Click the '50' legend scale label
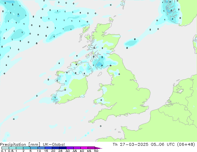Image resolution: width=197 pixels, height=152 pixels. click(96, 151)
